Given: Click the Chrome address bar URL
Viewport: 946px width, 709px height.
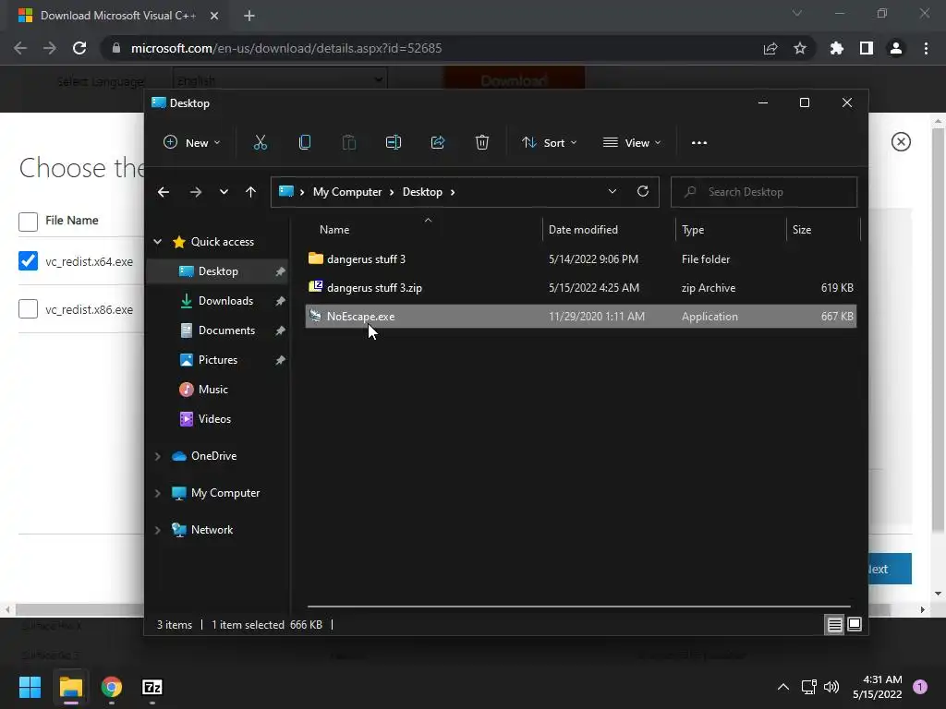Looking at the screenshot, I should [286, 48].
